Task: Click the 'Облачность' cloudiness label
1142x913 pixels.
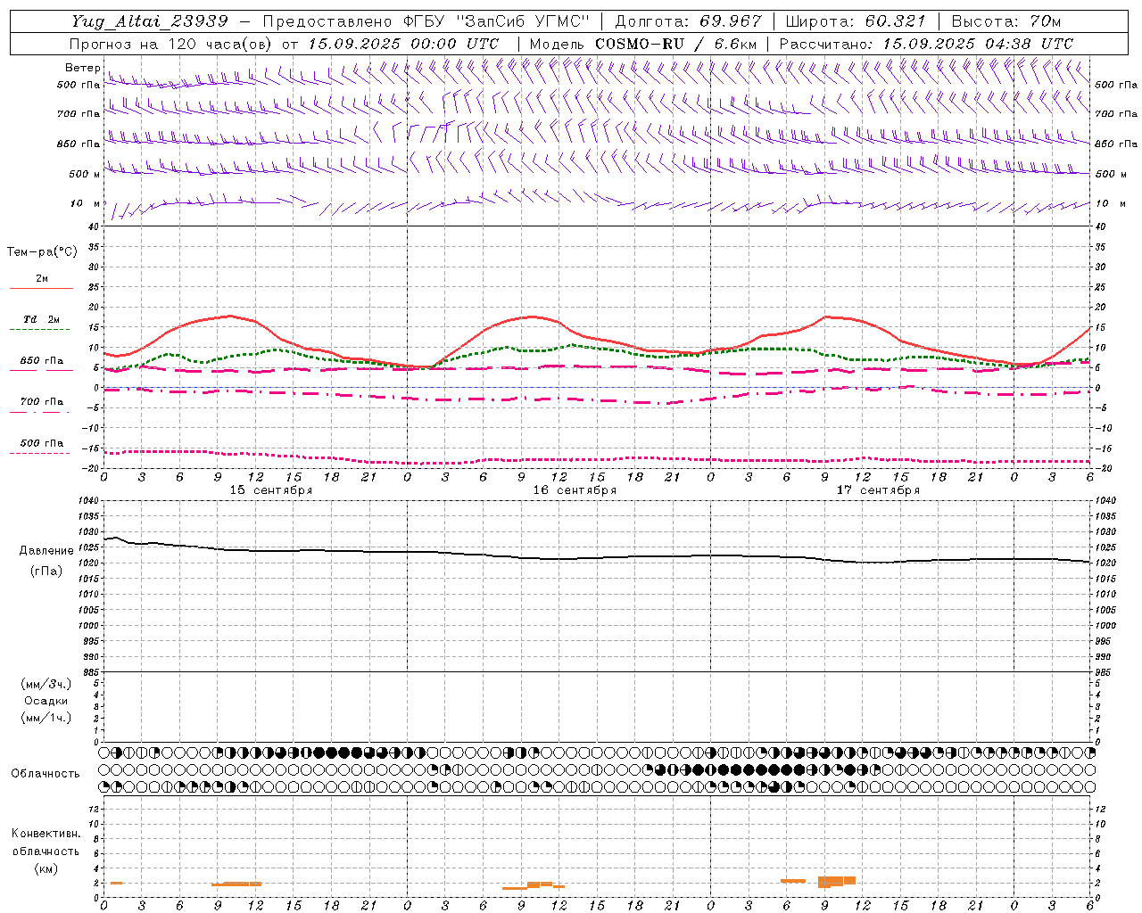Action: (x=46, y=774)
